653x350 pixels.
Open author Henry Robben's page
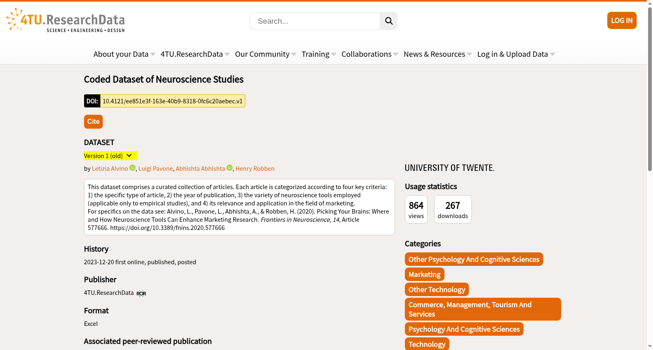click(x=255, y=168)
